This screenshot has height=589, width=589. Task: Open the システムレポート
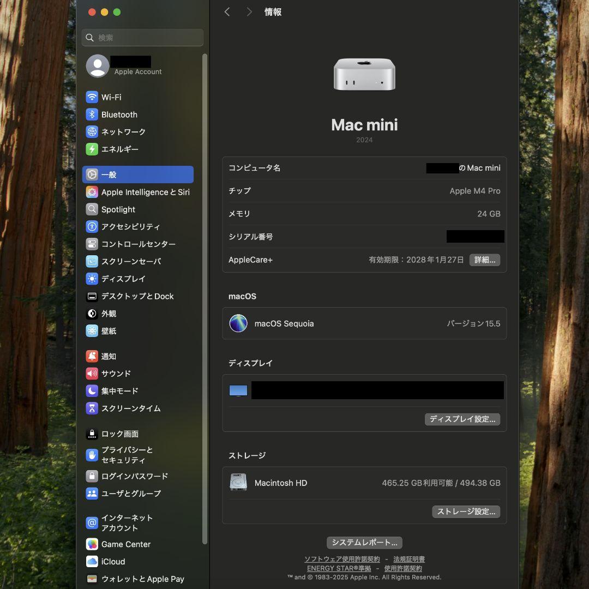364,542
